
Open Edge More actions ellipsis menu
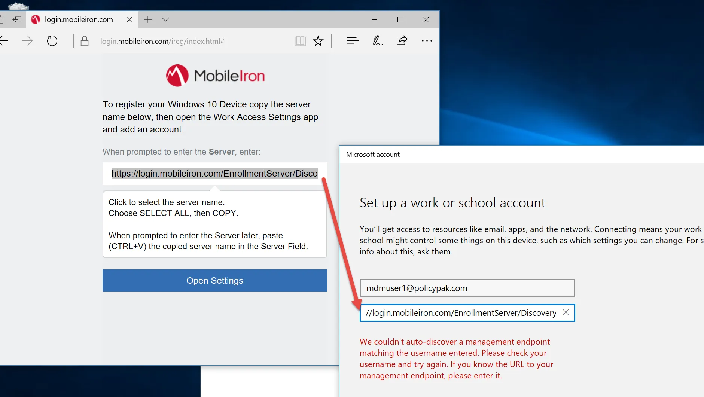(x=427, y=41)
